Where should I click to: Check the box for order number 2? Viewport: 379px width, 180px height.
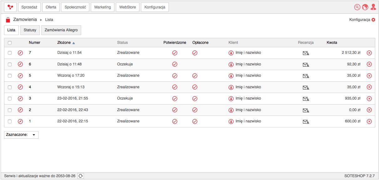point(10,110)
